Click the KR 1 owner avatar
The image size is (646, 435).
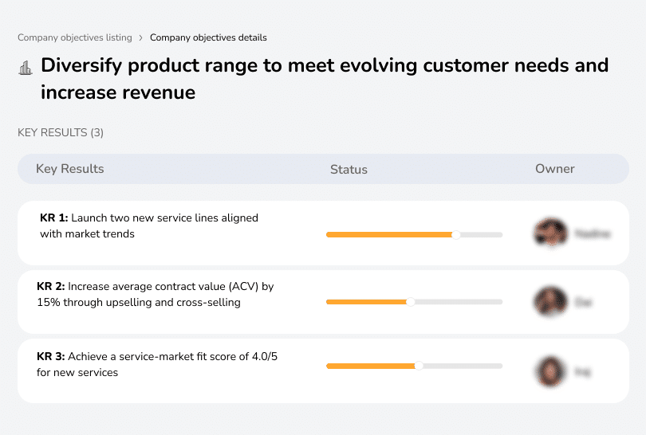(551, 233)
